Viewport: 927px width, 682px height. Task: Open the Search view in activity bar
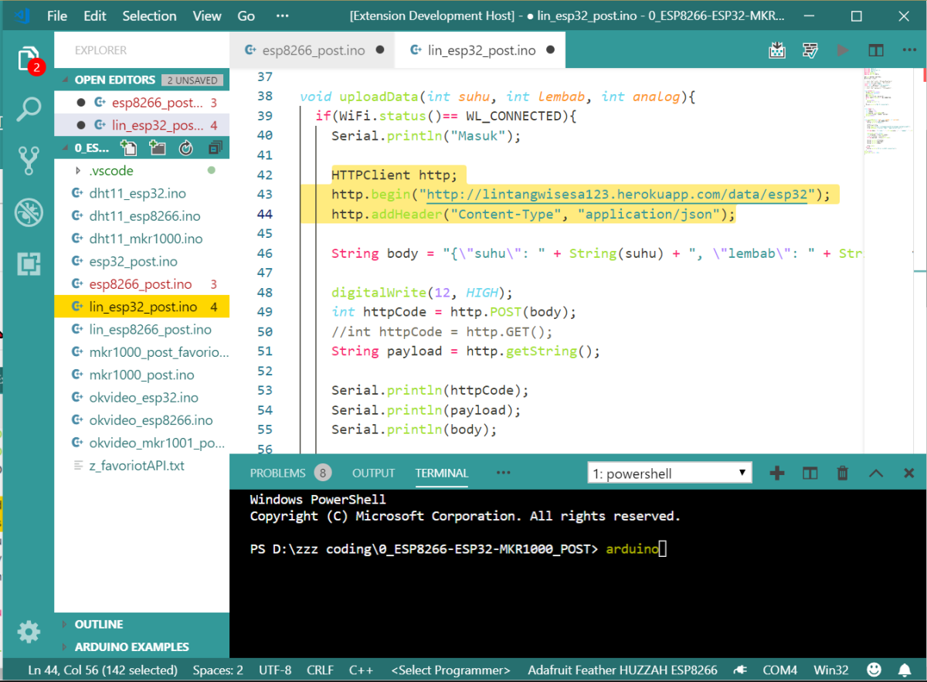pyautogui.click(x=29, y=110)
